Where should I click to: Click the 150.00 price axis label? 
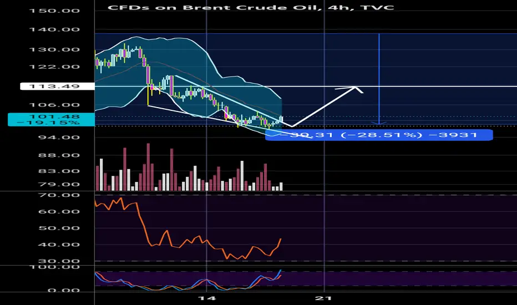54,11
